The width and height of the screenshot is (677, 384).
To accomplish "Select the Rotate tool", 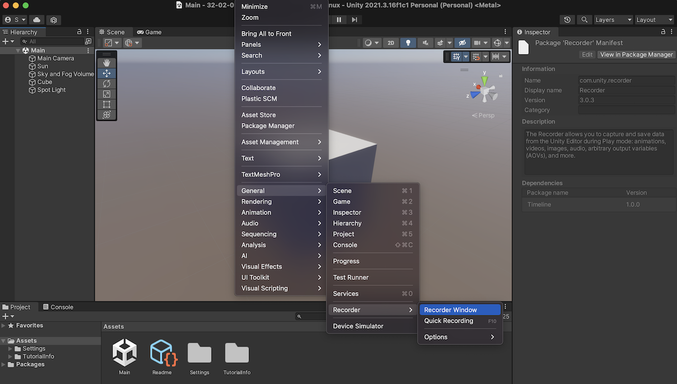I will [x=106, y=83].
